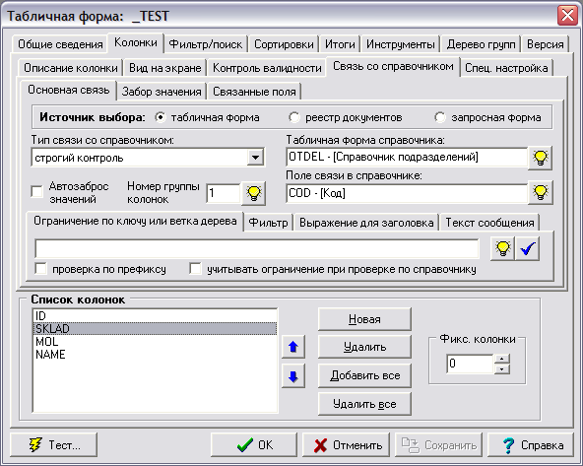Click the Новая button
The width and height of the screenshot is (583, 466).
coord(364,319)
